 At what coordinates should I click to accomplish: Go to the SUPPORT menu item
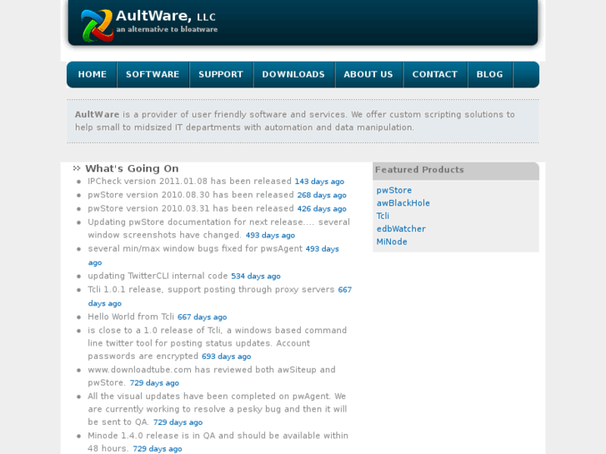[221, 74]
